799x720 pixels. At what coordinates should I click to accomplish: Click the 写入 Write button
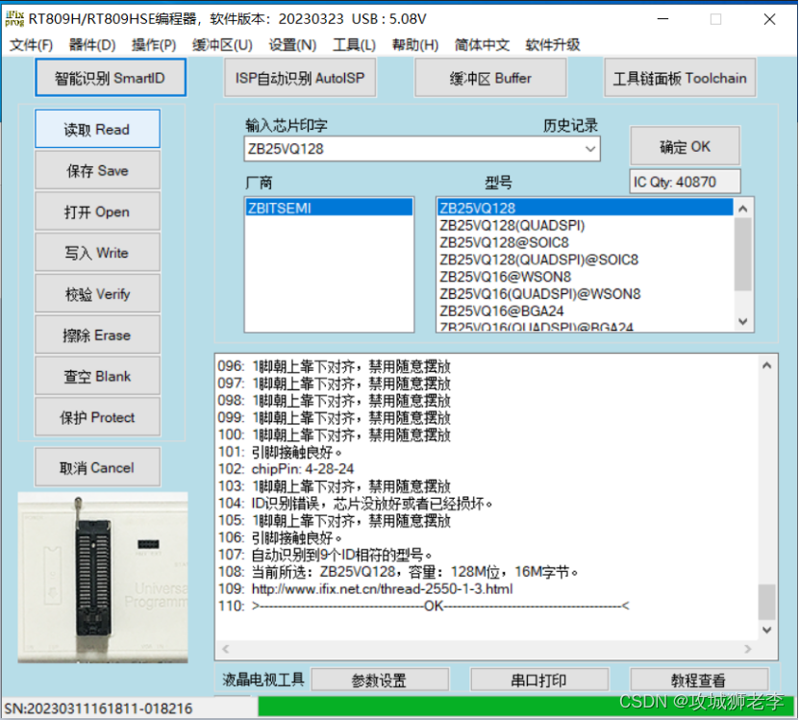click(97, 252)
